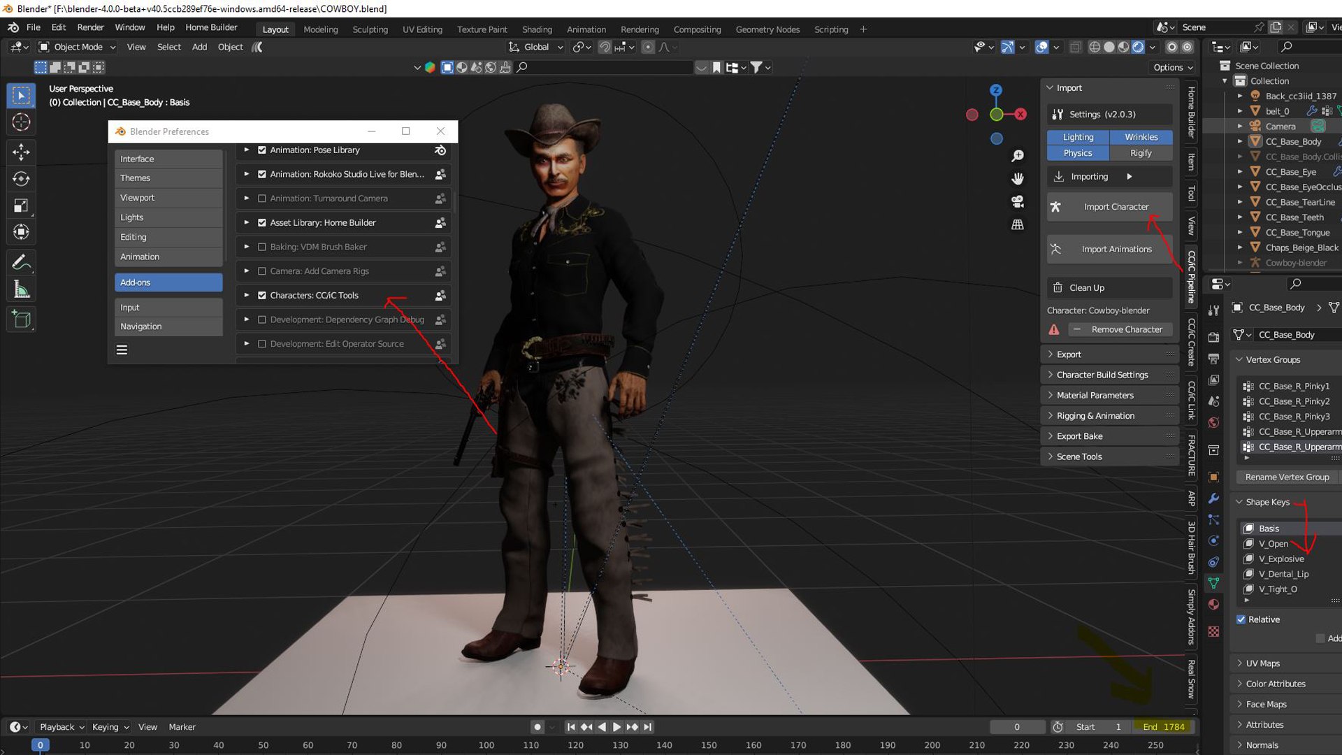This screenshot has width=1342, height=755.
Task: Choose the Add Cube tool
Action: pyautogui.click(x=21, y=320)
